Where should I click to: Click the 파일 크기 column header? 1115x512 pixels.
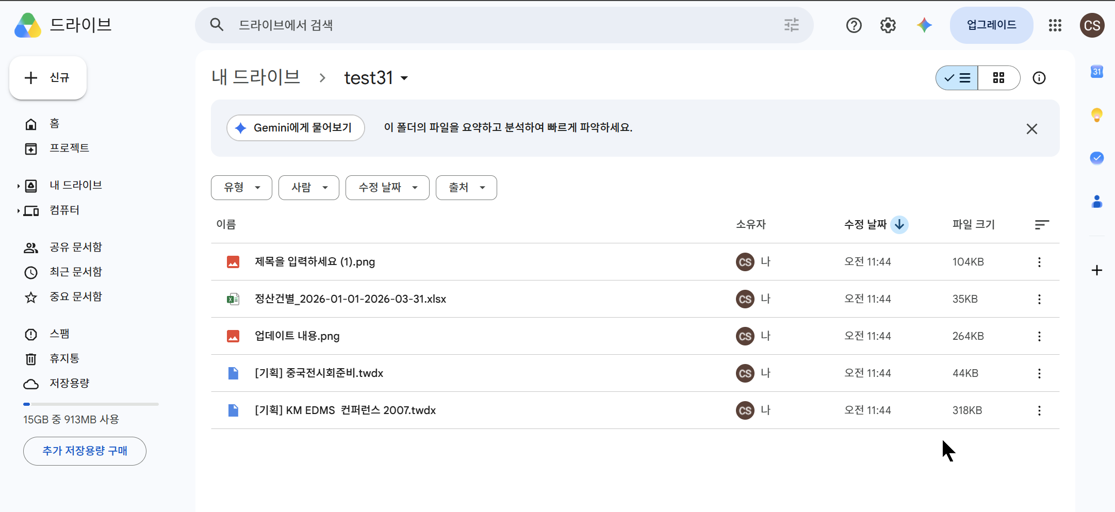(x=973, y=224)
